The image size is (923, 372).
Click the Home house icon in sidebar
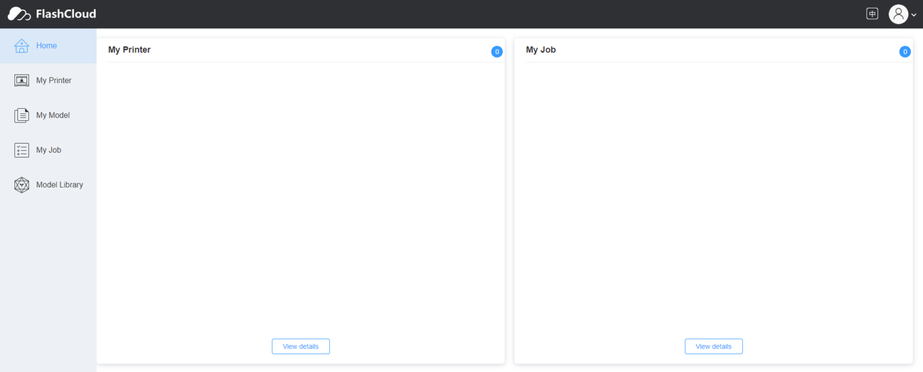22,46
